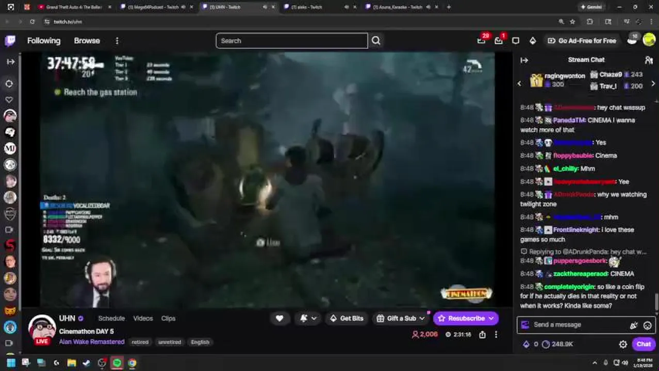Open the first followed channel avatar in the sidebar

(10, 116)
